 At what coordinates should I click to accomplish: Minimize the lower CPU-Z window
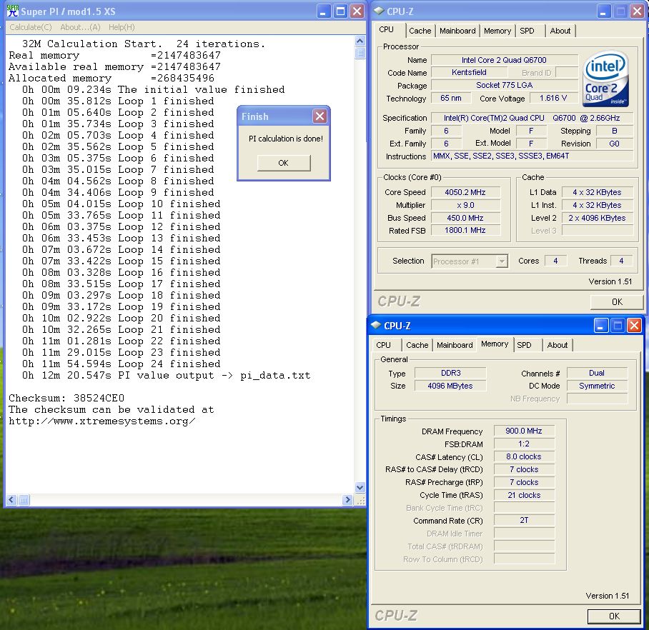pyautogui.click(x=600, y=326)
